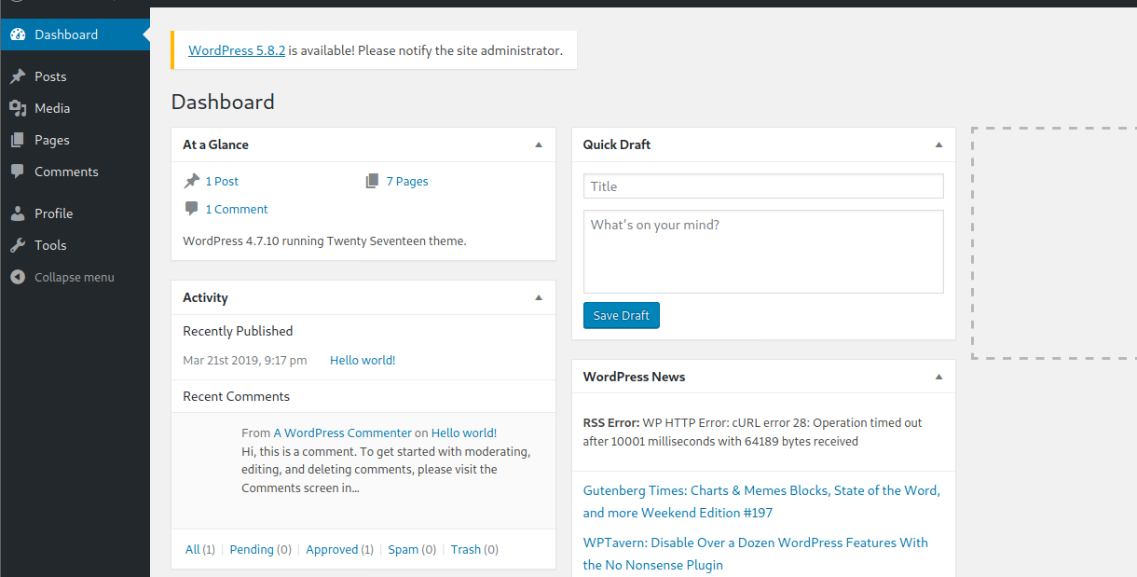Open the Posts menu
The width and height of the screenshot is (1137, 577).
pos(75,76)
